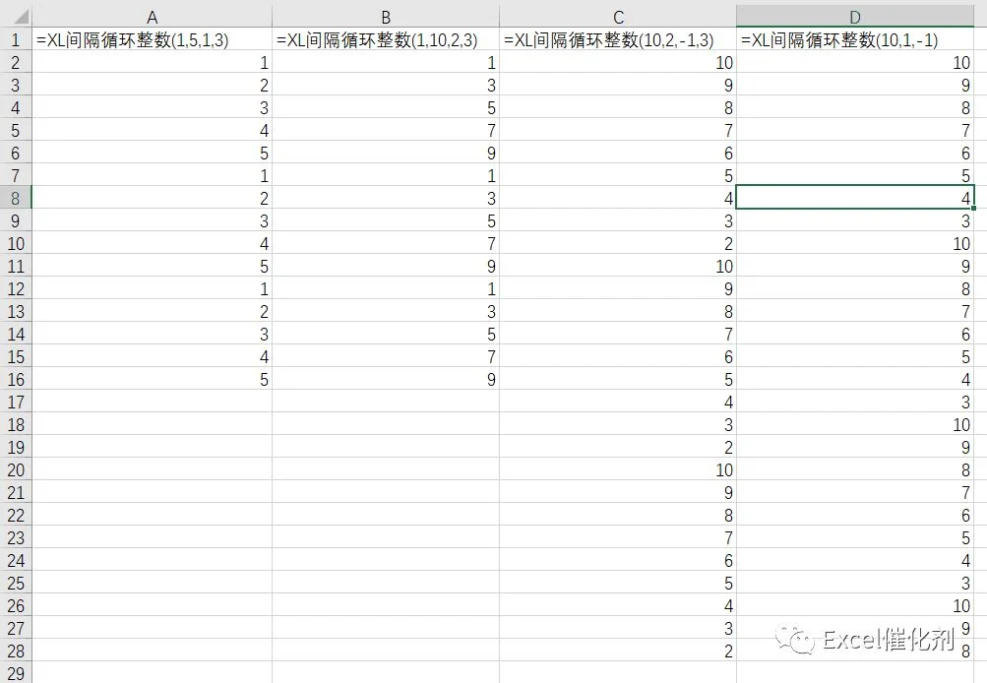Click cell C1 formula =XL间隔循环整数(10,2,-1,3)
Image resolution: width=987 pixels, height=683 pixels.
point(618,39)
